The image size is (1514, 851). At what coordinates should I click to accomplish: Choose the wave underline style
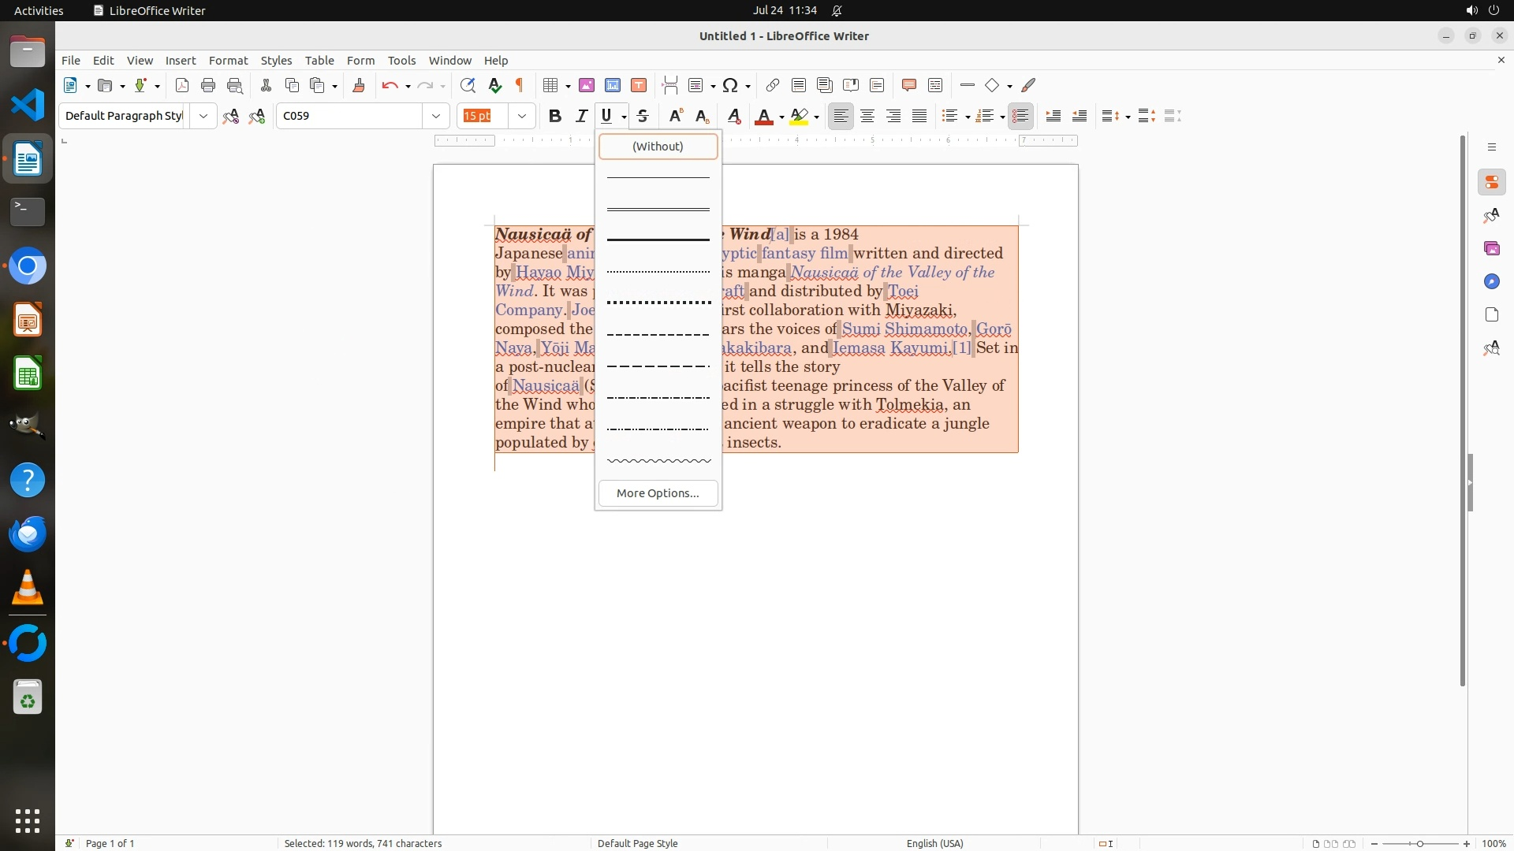[x=658, y=461]
